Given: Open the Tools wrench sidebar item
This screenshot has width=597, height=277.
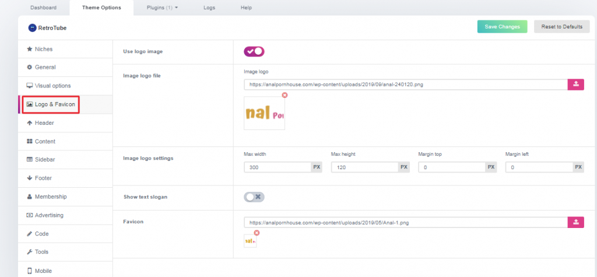Looking at the screenshot, I should click(41, 252).
